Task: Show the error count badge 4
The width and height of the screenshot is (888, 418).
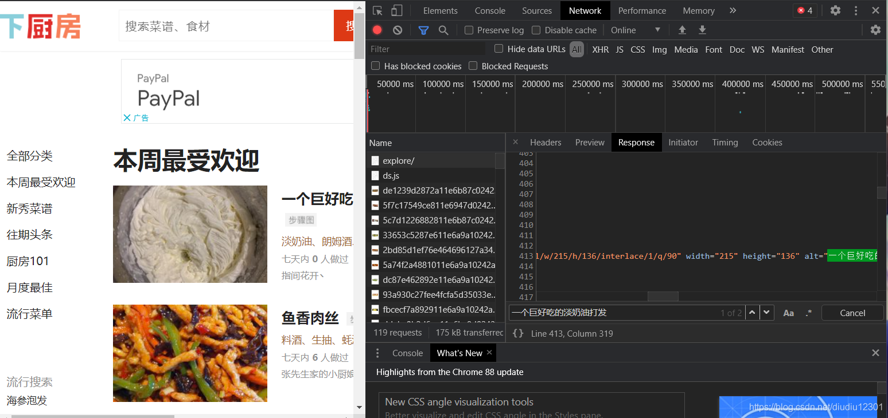Action: [x=806, y=10]
